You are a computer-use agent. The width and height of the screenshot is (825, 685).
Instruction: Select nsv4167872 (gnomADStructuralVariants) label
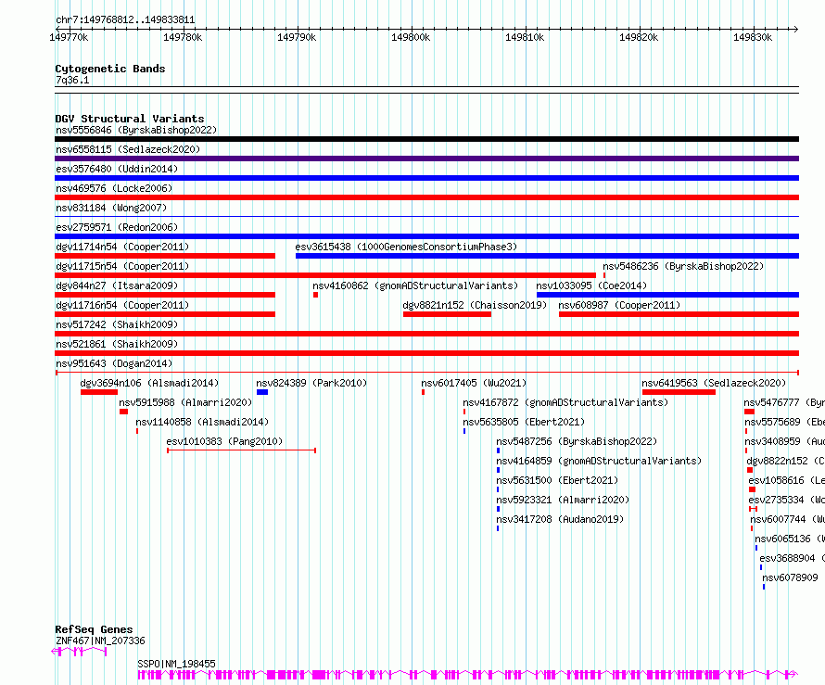tap(565, 402)
